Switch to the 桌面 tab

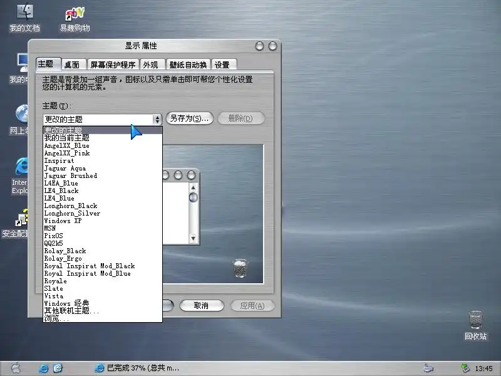point(74,65)
